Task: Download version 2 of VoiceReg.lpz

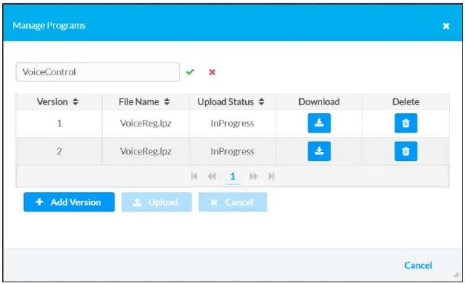Action: click(319, 151)
